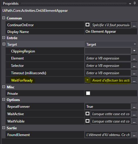Image resolution: width=138 pixels, height=144 pixels.
Task: Select the Private property label
Action: (13, 94)
